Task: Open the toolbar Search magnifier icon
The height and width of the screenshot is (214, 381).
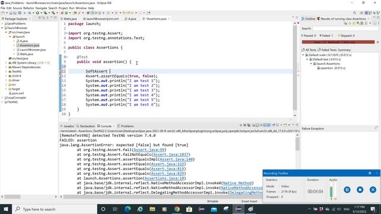Action: [355, 13]
